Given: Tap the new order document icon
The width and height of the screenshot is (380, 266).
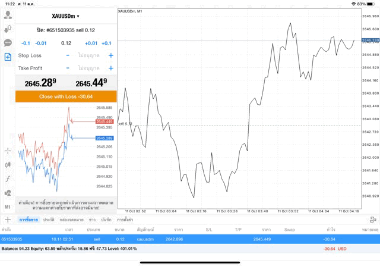Looking at the screenshot, I should (8, 57).
